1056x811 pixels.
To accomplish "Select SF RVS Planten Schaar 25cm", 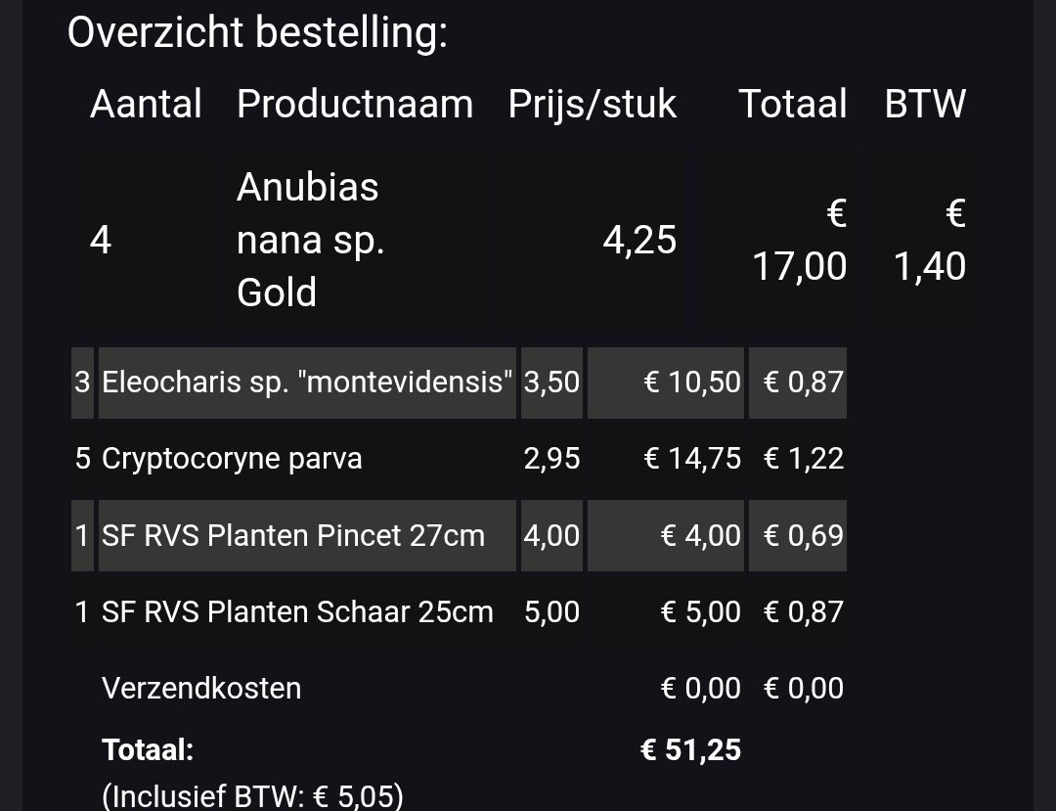I will (297, 612).
